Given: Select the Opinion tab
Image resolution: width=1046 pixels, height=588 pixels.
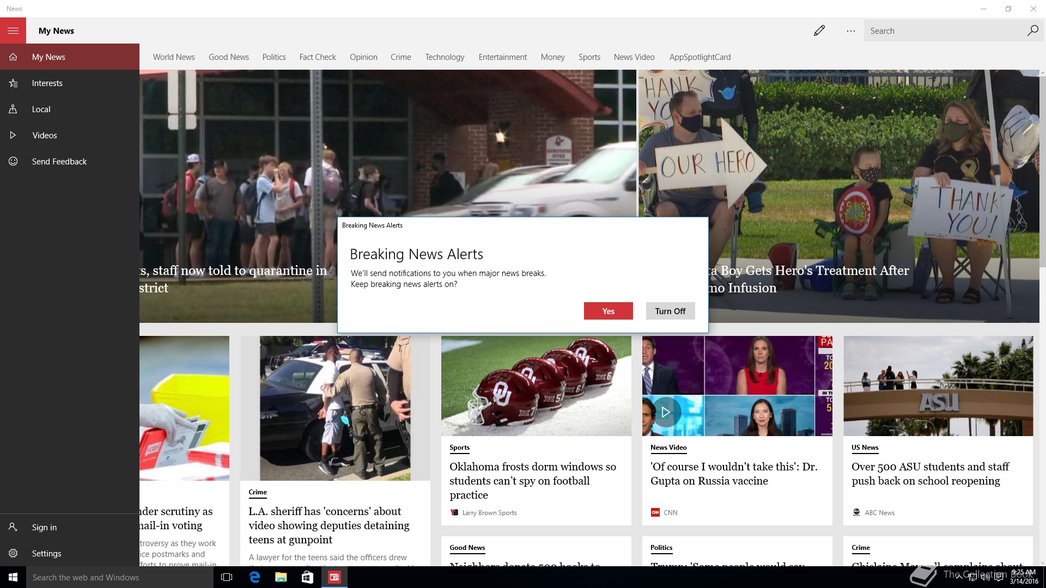Looking at the screenshot, I should pos(363,57).
